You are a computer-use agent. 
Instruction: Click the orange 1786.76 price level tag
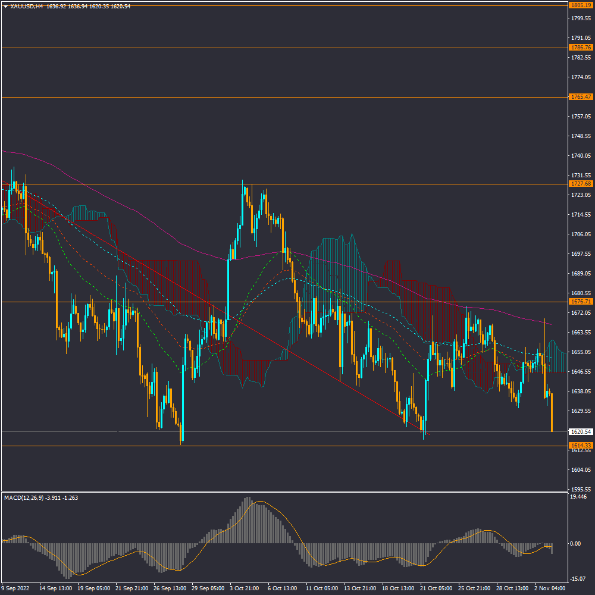coord(580,48)
